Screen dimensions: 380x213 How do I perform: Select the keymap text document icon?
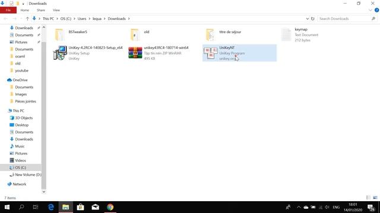286,34
